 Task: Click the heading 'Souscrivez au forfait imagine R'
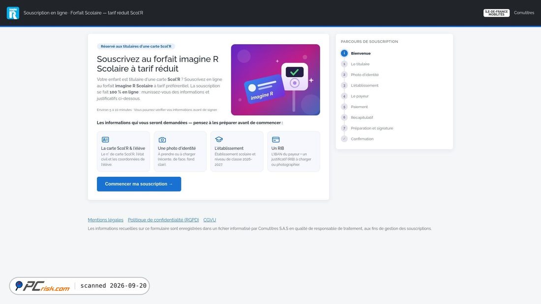[x=158, y=64]
